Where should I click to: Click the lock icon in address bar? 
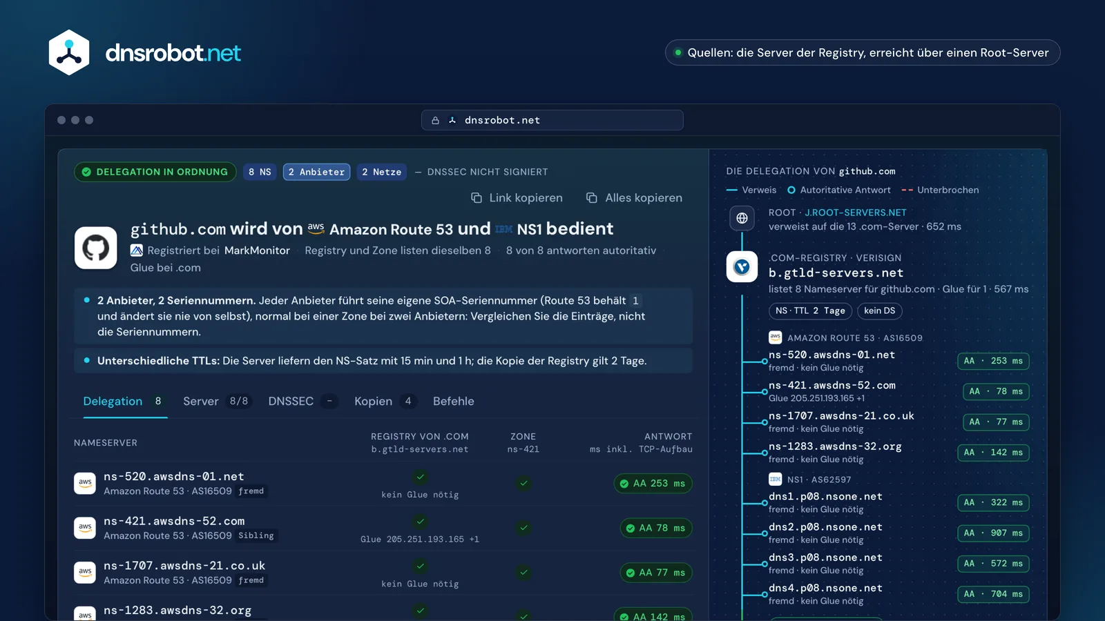coord(435,120)
